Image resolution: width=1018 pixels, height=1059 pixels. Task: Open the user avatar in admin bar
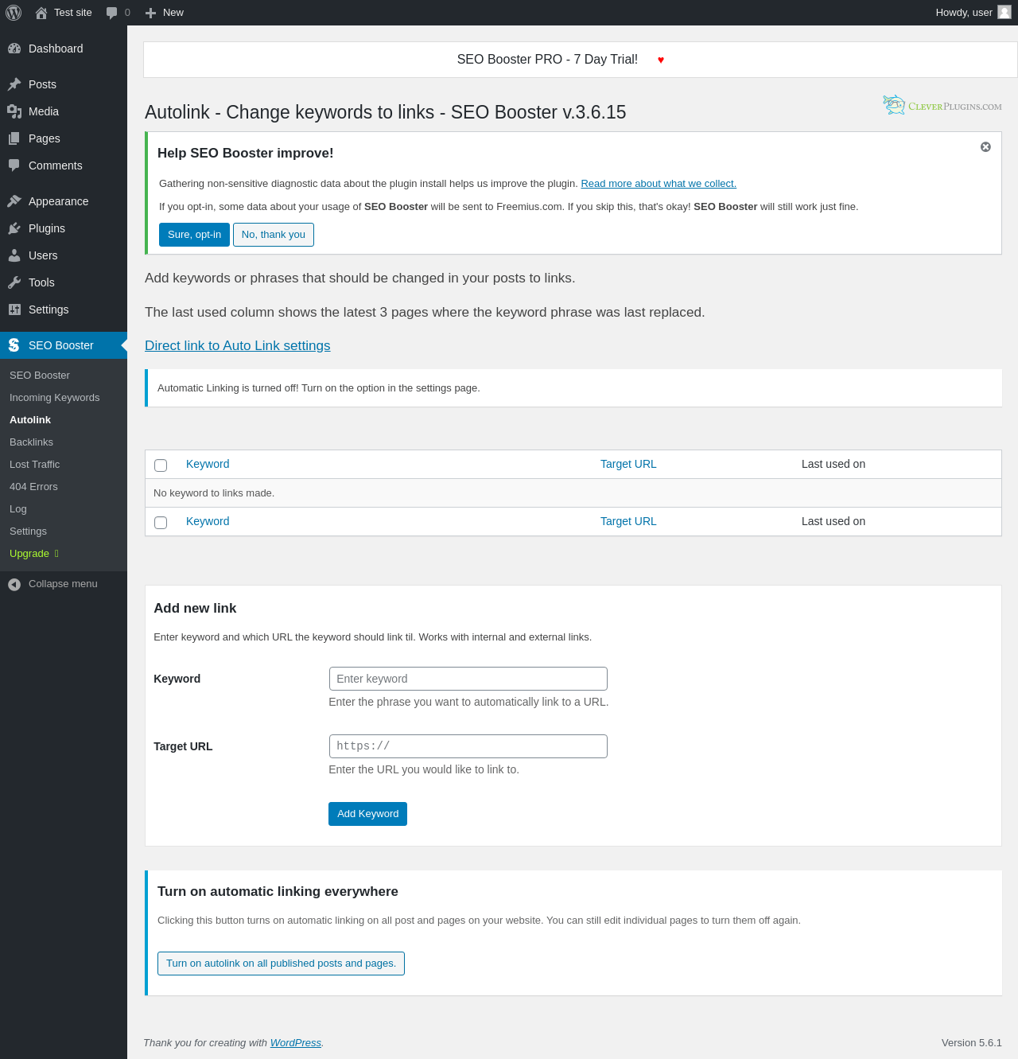click(x=1004, y=12)
